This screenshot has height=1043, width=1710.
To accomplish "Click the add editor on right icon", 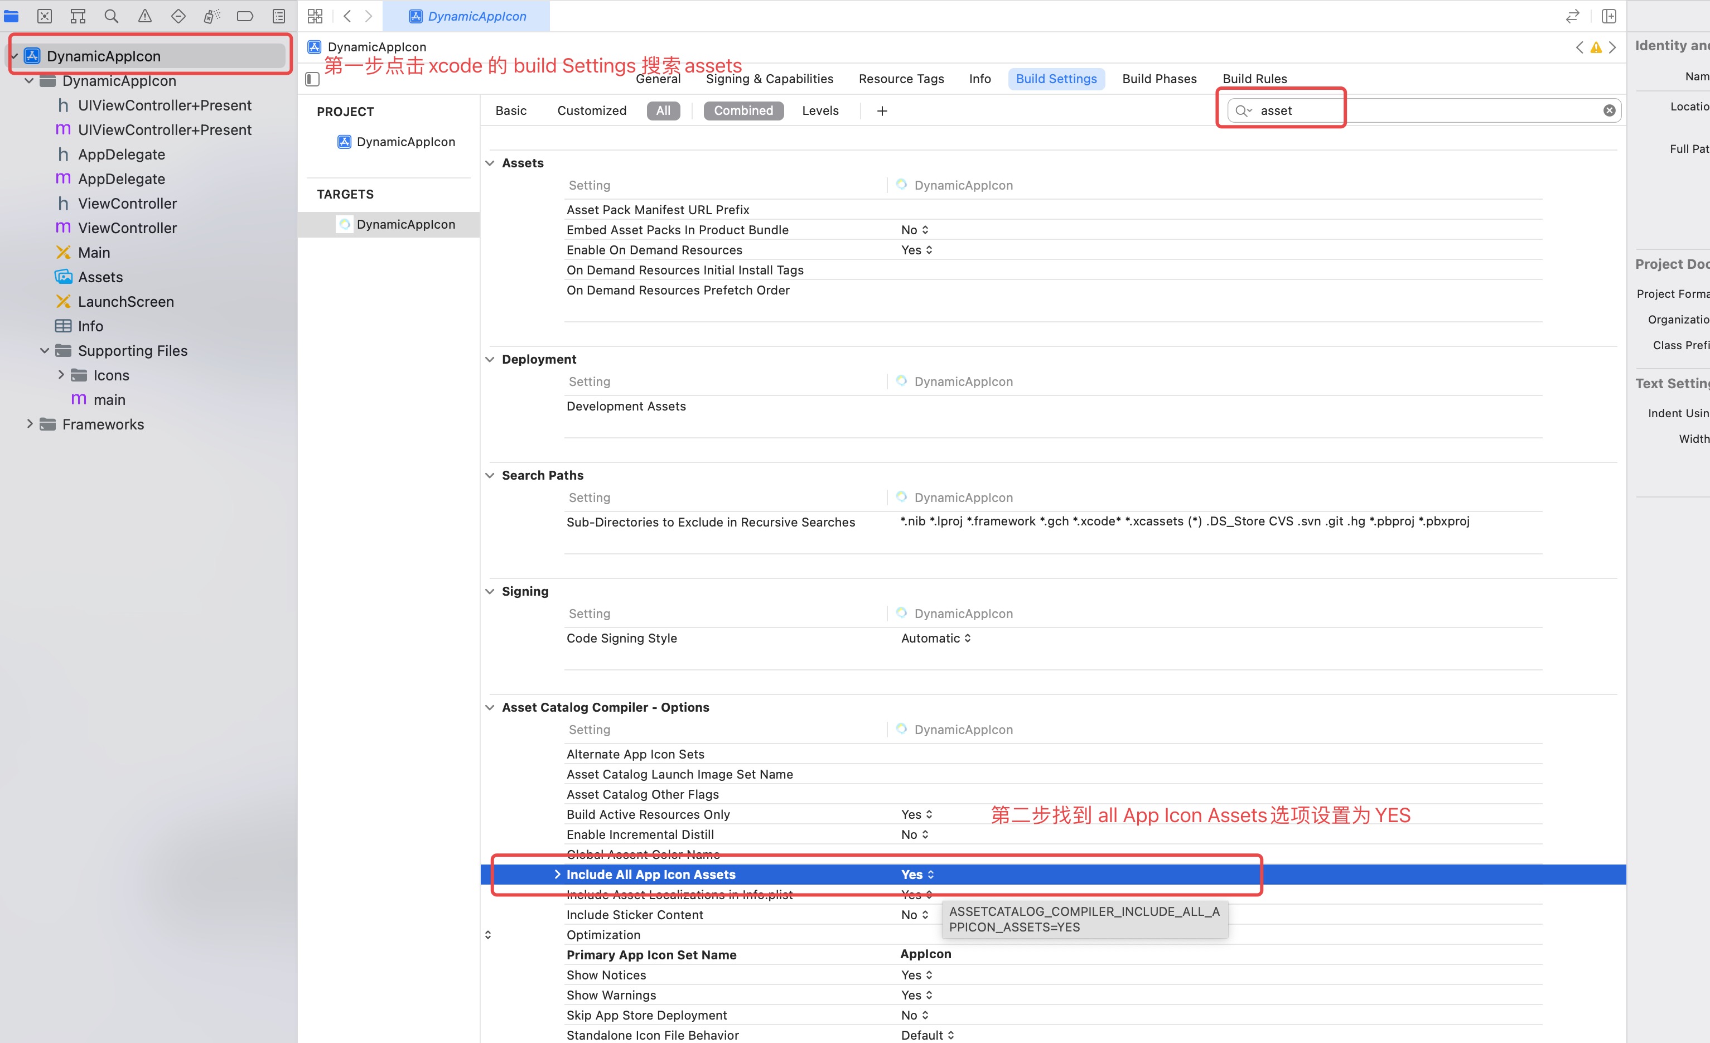I will tap(1608, 16).
